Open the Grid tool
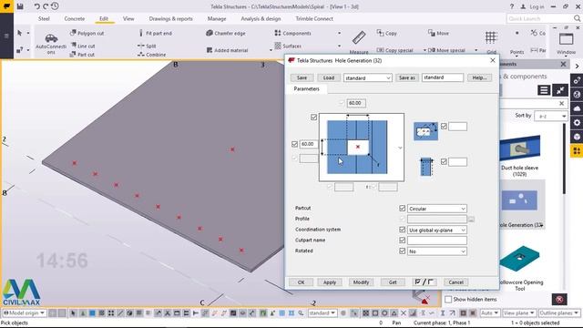Image resolution: width=583 pixels, height=328 pixels. coord(491,42)
